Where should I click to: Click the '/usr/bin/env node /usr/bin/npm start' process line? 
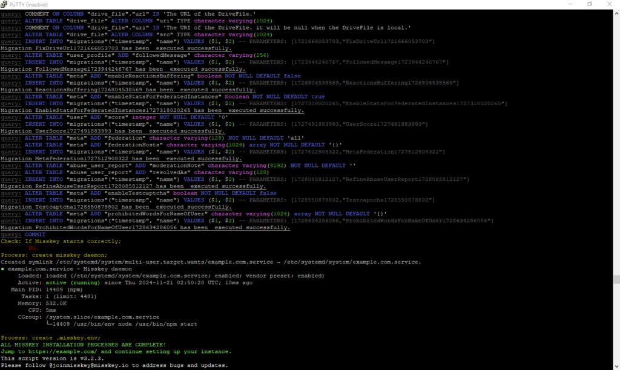click(122, 324)
